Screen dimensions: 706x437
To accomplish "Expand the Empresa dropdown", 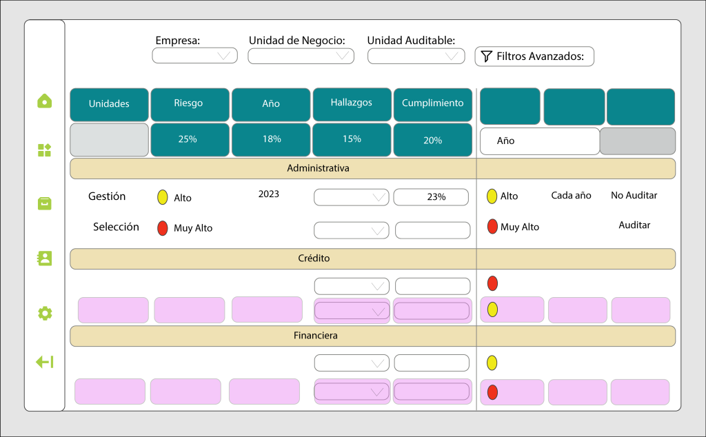I will [194, 56].
